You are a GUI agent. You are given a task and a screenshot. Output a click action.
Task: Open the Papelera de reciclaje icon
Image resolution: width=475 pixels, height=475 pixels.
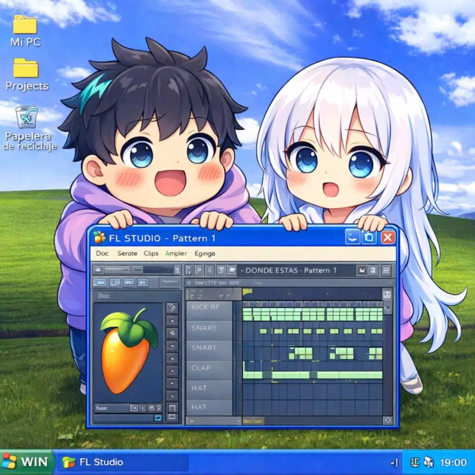(26, 117)
